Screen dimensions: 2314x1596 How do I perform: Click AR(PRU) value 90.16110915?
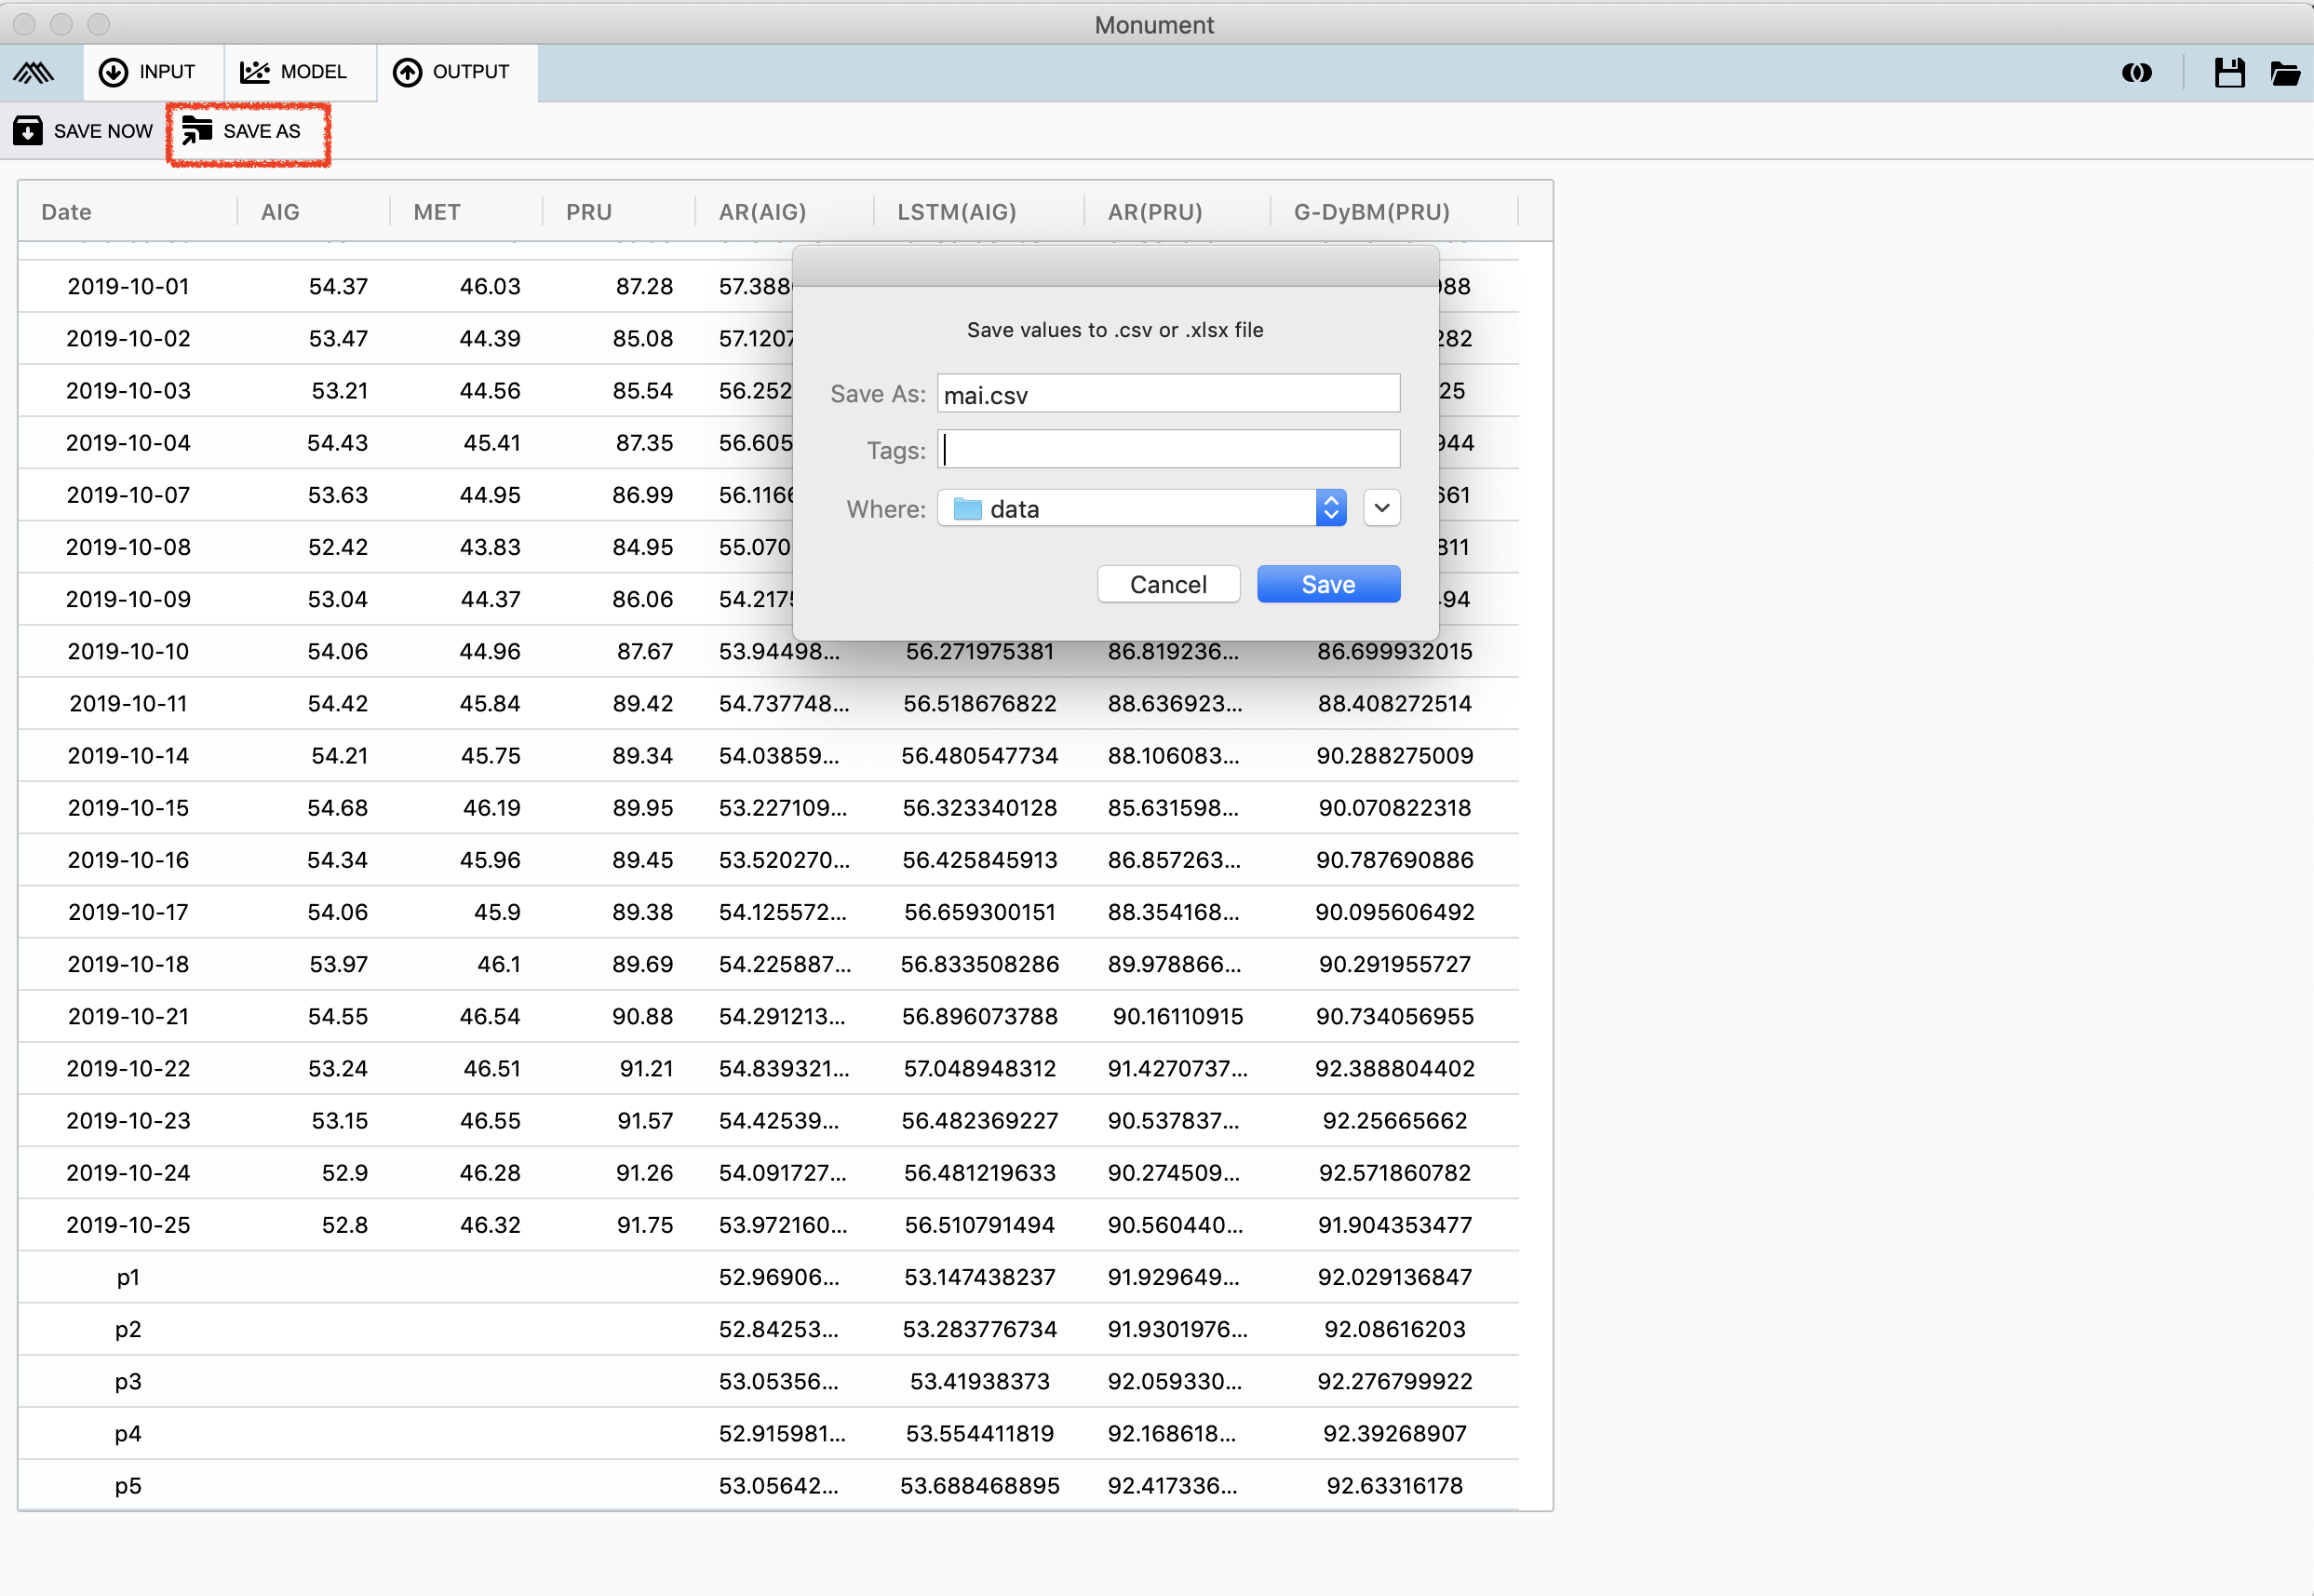(x=1177, y=1017)
